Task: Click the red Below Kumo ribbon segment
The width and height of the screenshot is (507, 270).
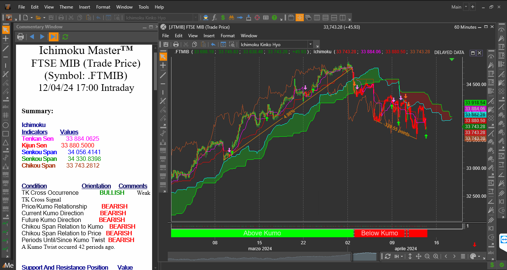Action: pos(380,233)
